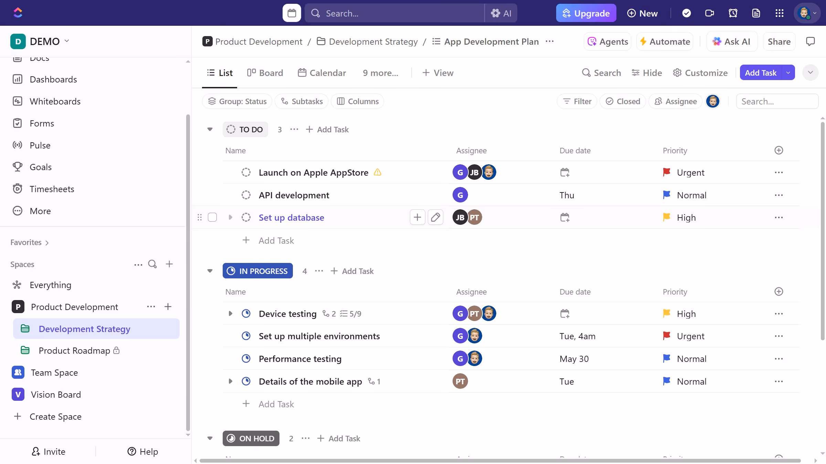This screenshot has width=826, height=464.
Task: Toggle showing Closed tasks
Action: [x=623, y=101]
